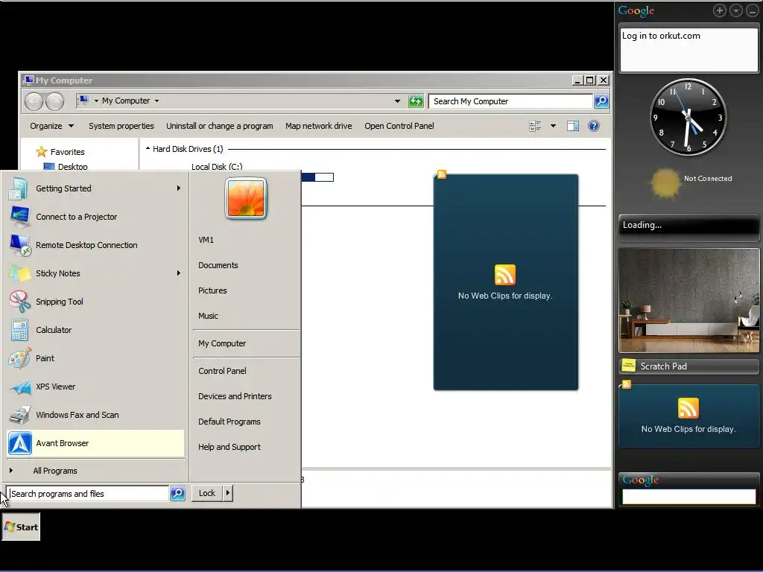Click the Local Disk (C:) usage bar

317,177
